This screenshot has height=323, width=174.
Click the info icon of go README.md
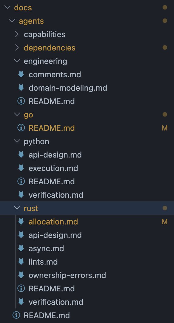[x=21, y=128]
